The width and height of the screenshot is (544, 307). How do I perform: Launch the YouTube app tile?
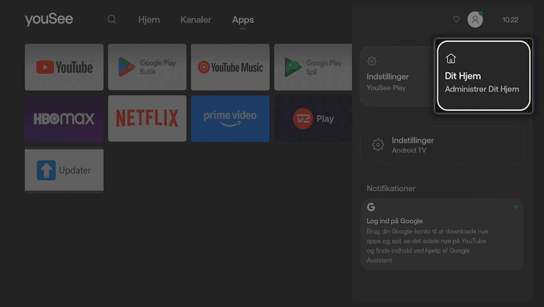click(64, 67)
